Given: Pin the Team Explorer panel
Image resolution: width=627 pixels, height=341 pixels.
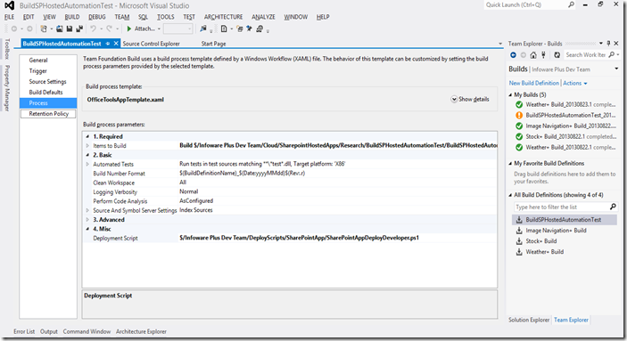Looking at the screenshot, I should 608,43.
